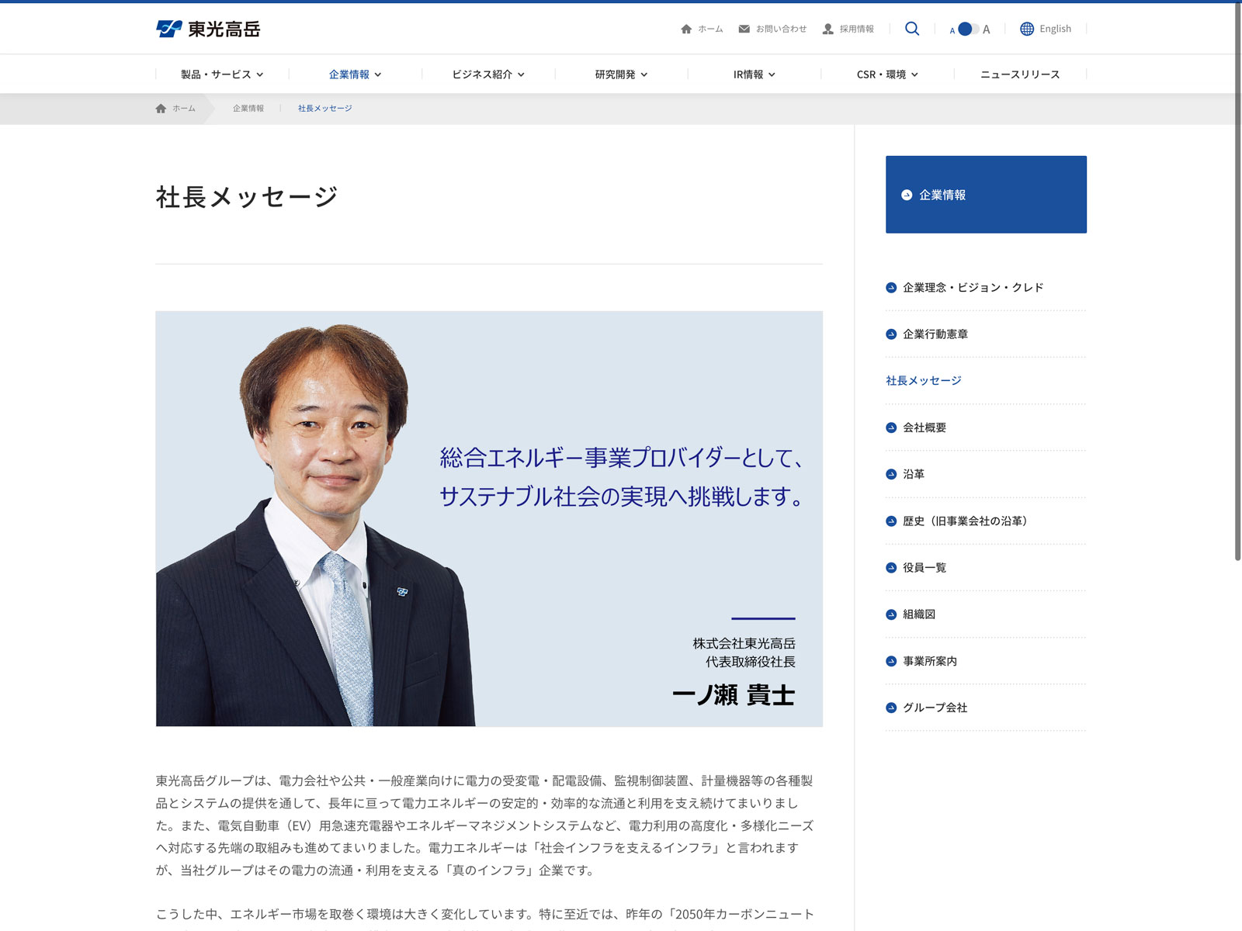Open the IR情報 dropdown chevron

(772, 74)
